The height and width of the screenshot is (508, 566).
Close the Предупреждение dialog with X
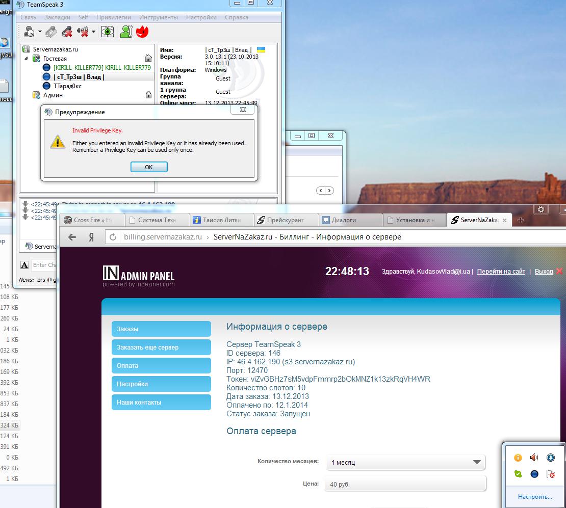pos(243,110)
